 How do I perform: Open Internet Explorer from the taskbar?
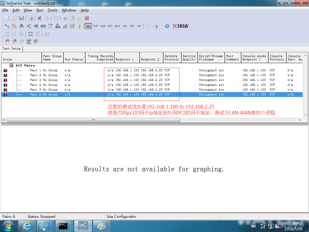point(27,226)
